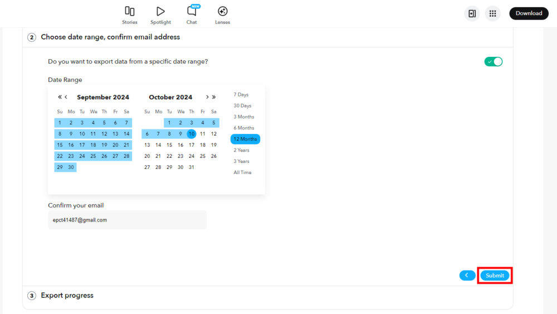
Task: Jump back a year with double left arrow
Action: click(60, 96)
